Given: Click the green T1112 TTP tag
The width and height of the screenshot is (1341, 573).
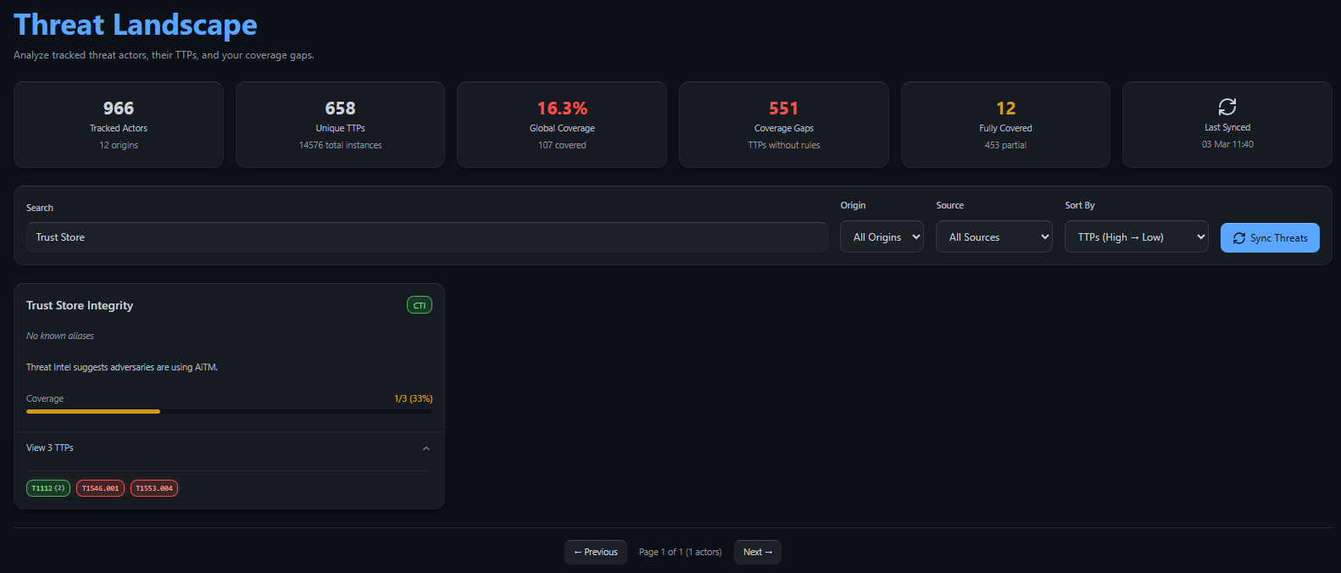Looking at the screenshot, I should (48, 488).
